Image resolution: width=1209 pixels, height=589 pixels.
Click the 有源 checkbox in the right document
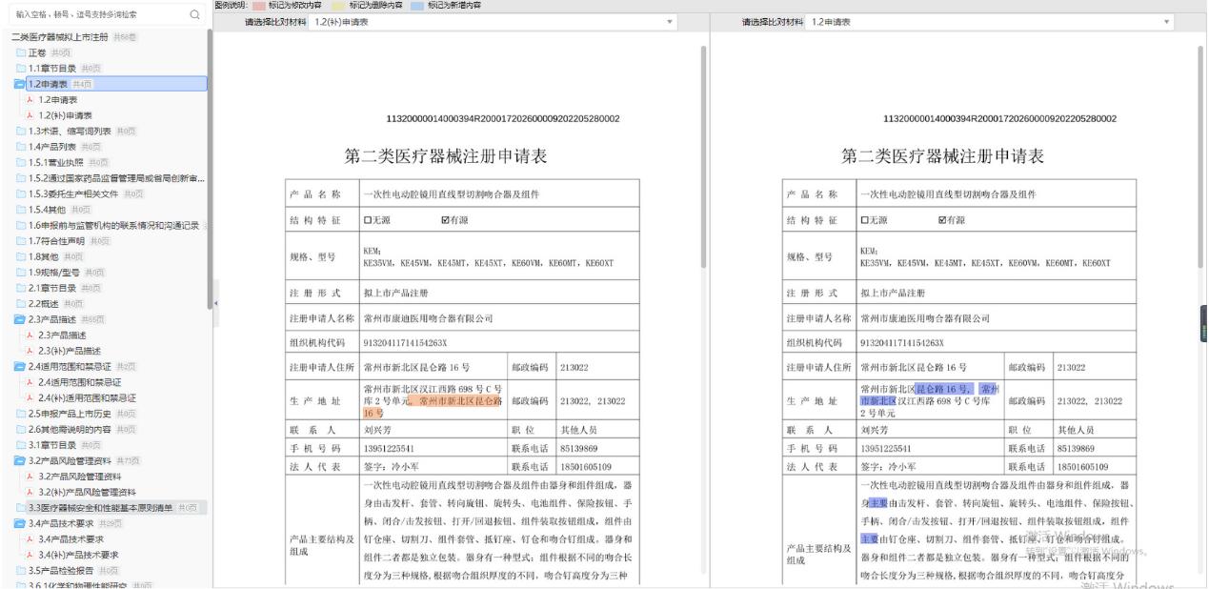(943, 219)
